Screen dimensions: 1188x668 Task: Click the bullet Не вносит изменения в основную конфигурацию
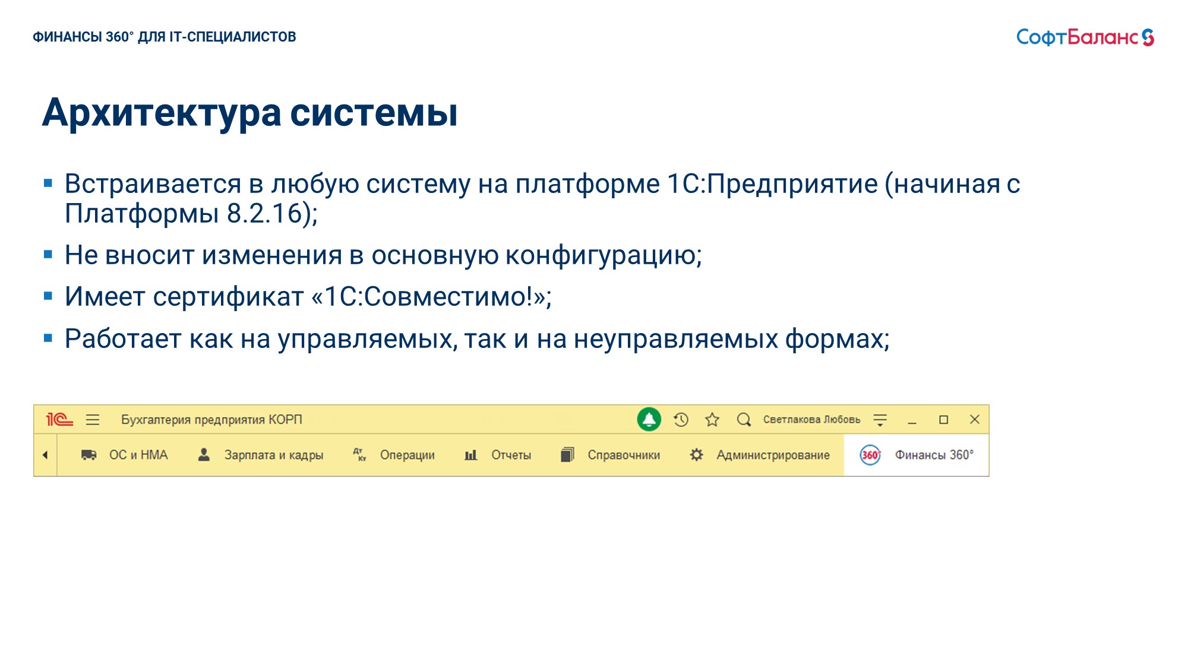384,255
